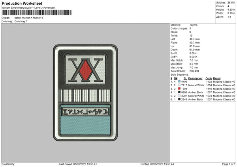Click the Description column header
The image size is (237, 167).
point(195,78)
